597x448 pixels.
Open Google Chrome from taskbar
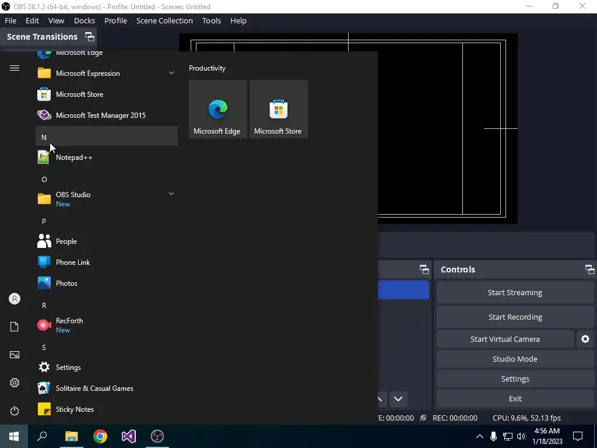(x=100, y=436)
